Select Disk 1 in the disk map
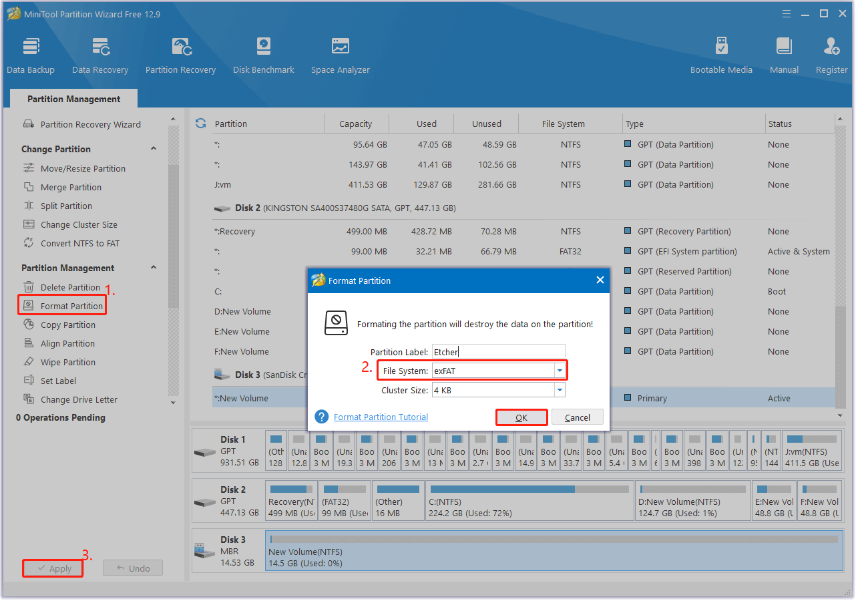The height and width of the screenshot is (601, 856). (227, 451)
